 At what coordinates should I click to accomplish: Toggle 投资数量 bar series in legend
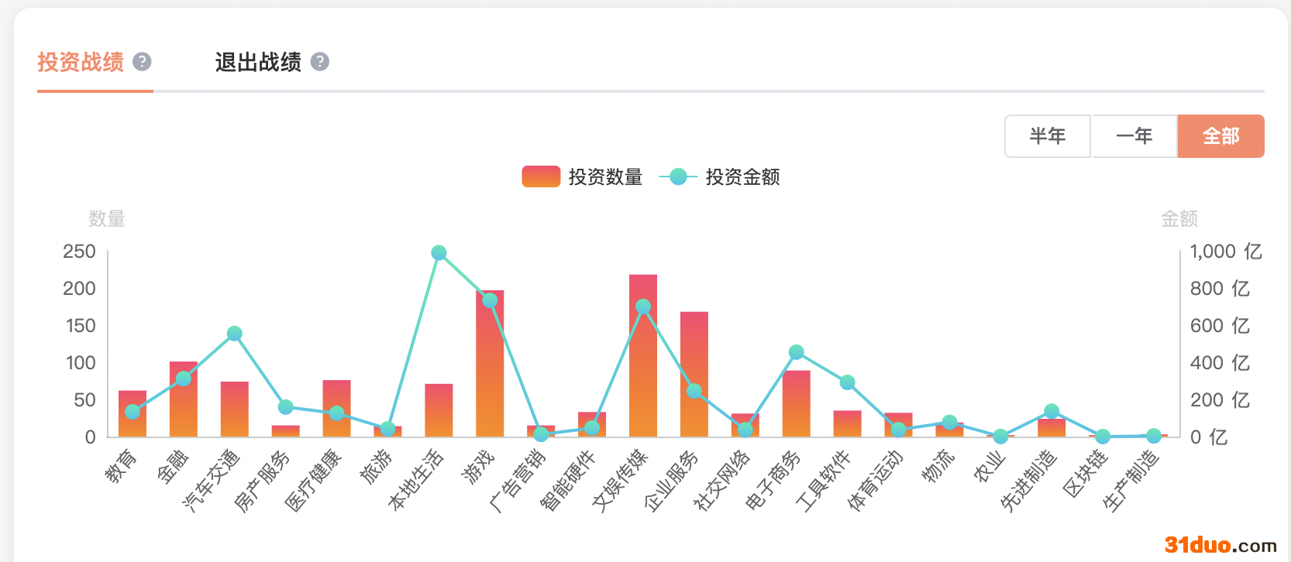tap(605, 177)
